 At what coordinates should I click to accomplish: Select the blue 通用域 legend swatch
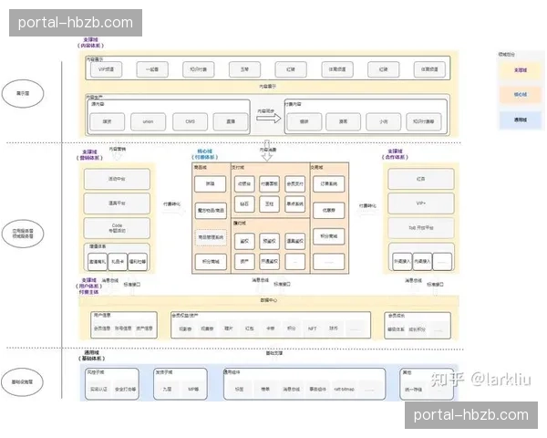[520, 118]
